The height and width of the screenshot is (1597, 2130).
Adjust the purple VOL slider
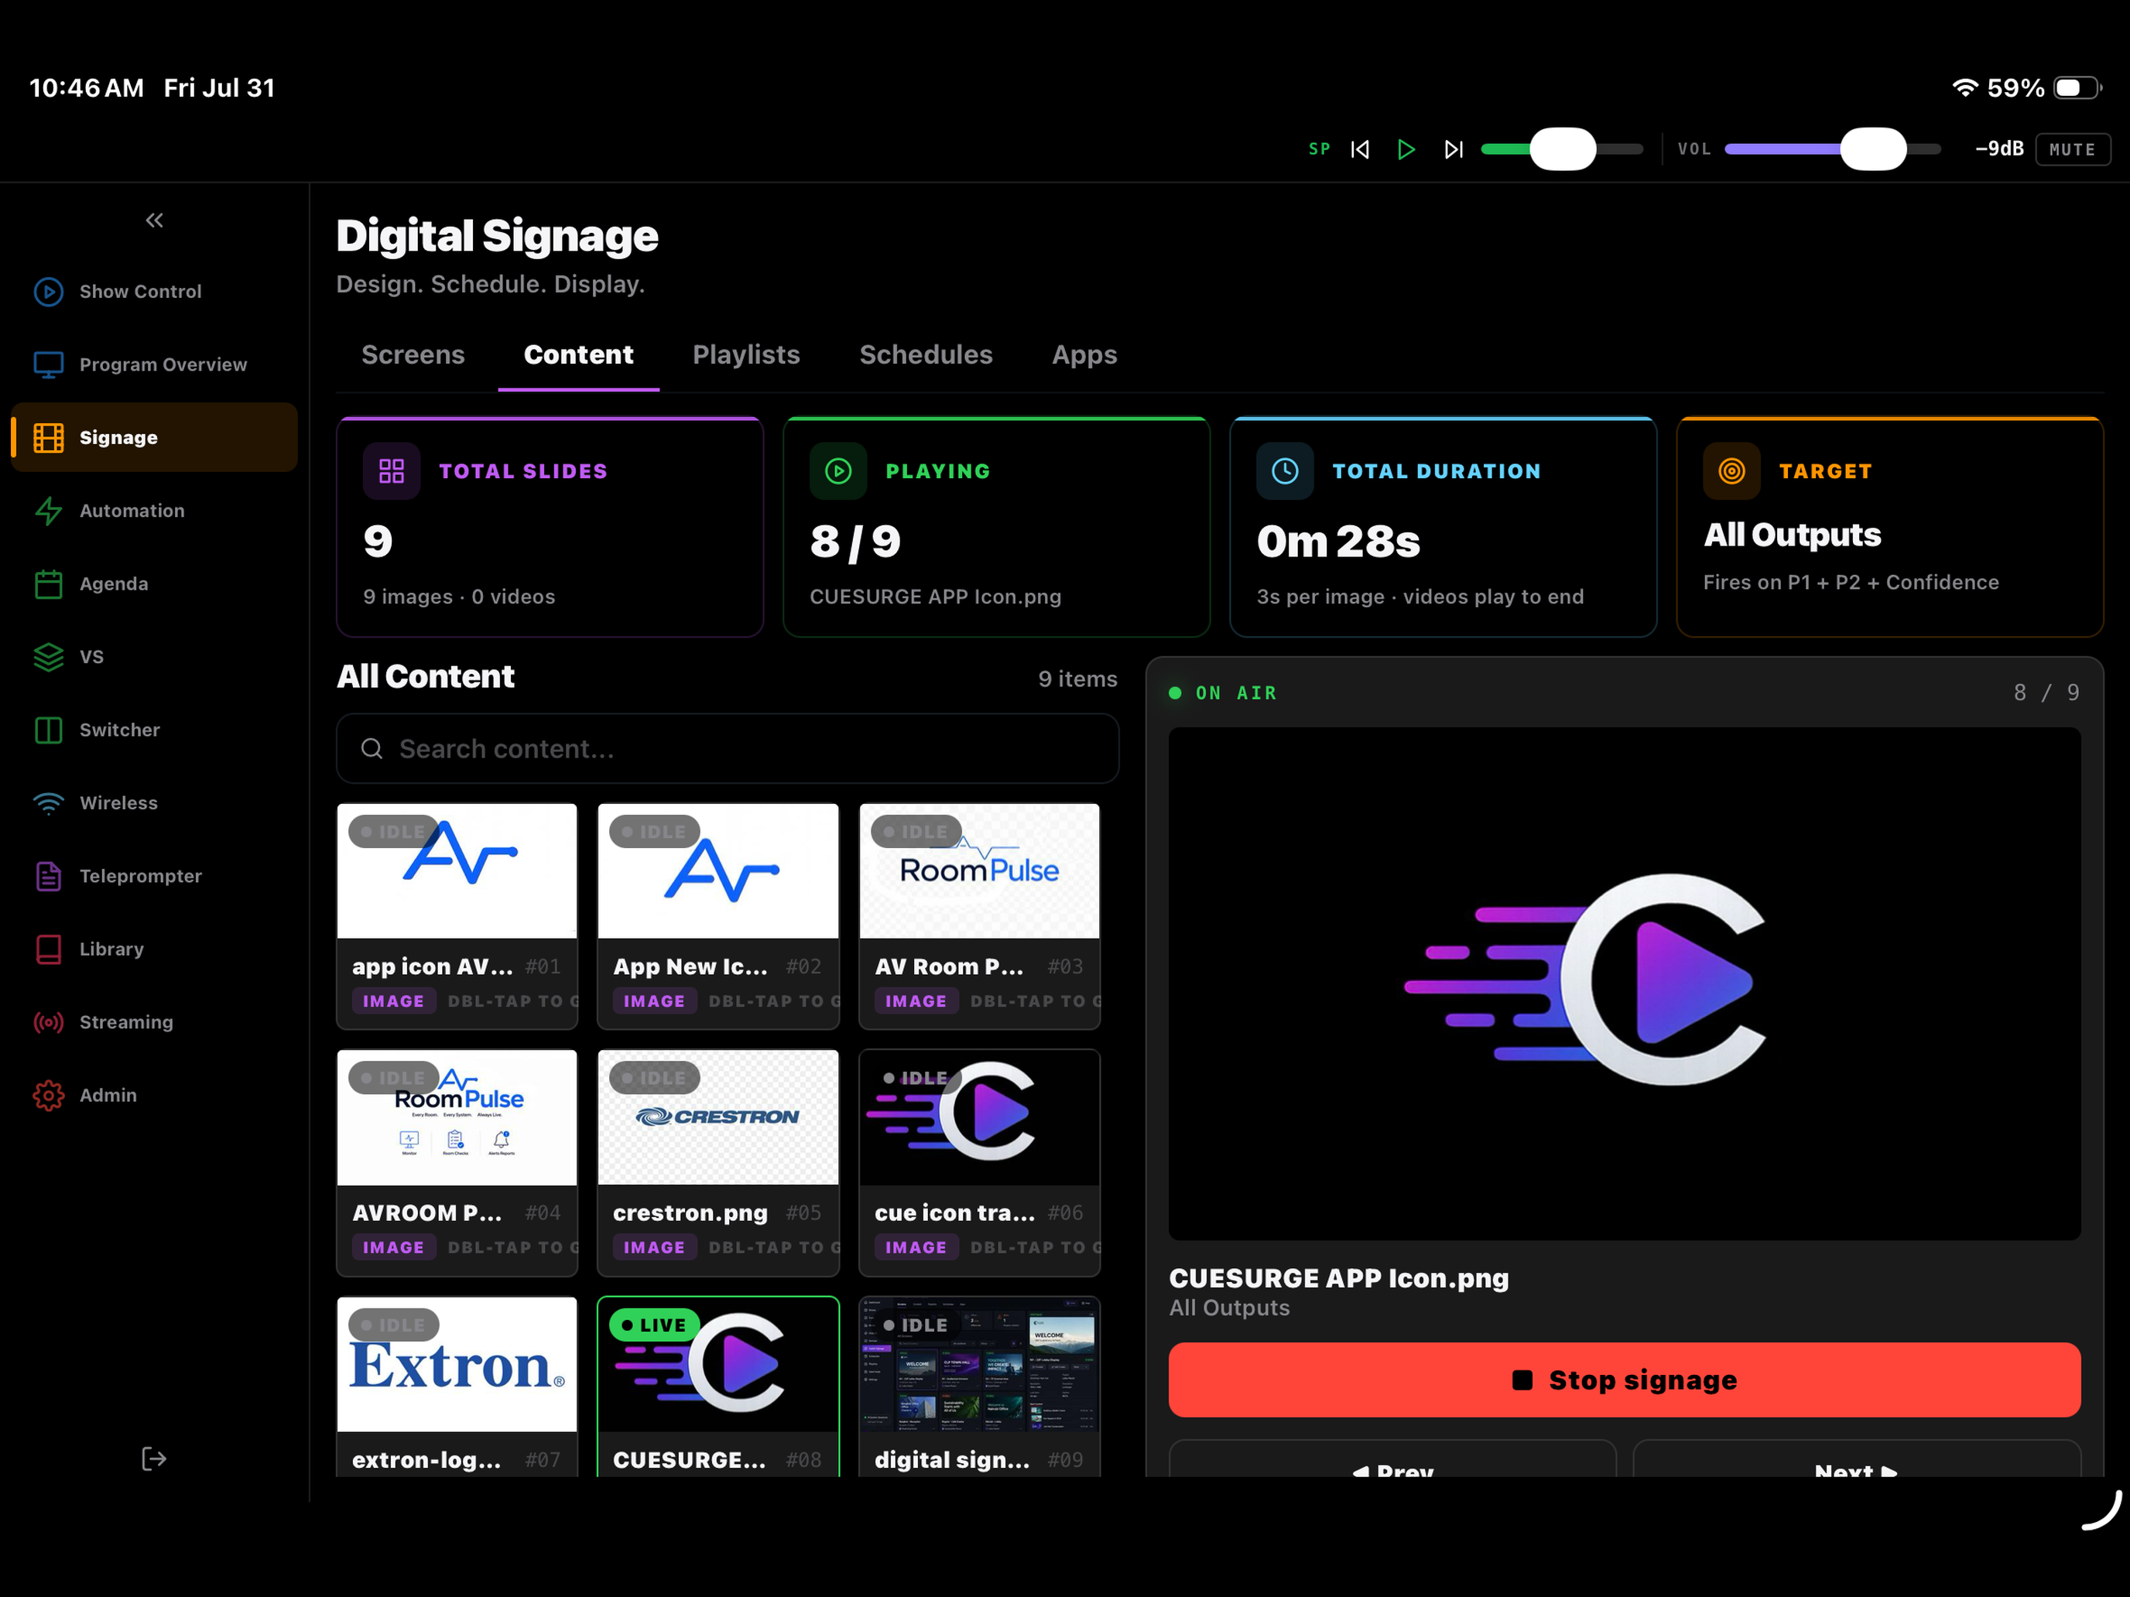pyautogui.click(x=1833, y=149)
